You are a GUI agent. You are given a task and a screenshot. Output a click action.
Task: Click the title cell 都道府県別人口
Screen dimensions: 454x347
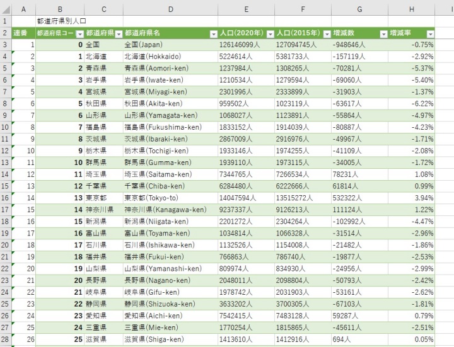(x=61, y=21)
